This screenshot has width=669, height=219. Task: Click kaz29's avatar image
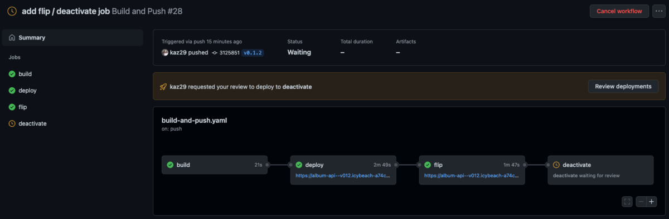pyautogui.click(x=165, y=53)
